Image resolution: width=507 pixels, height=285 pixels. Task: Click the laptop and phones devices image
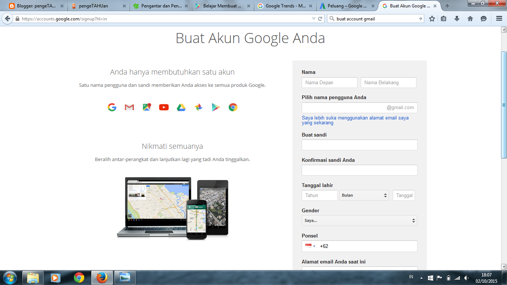(173, 208)
